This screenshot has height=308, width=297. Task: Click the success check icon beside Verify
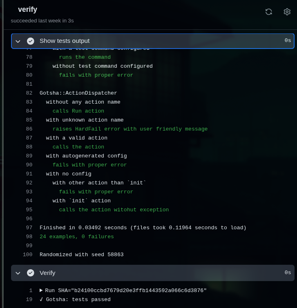point(31,273)
